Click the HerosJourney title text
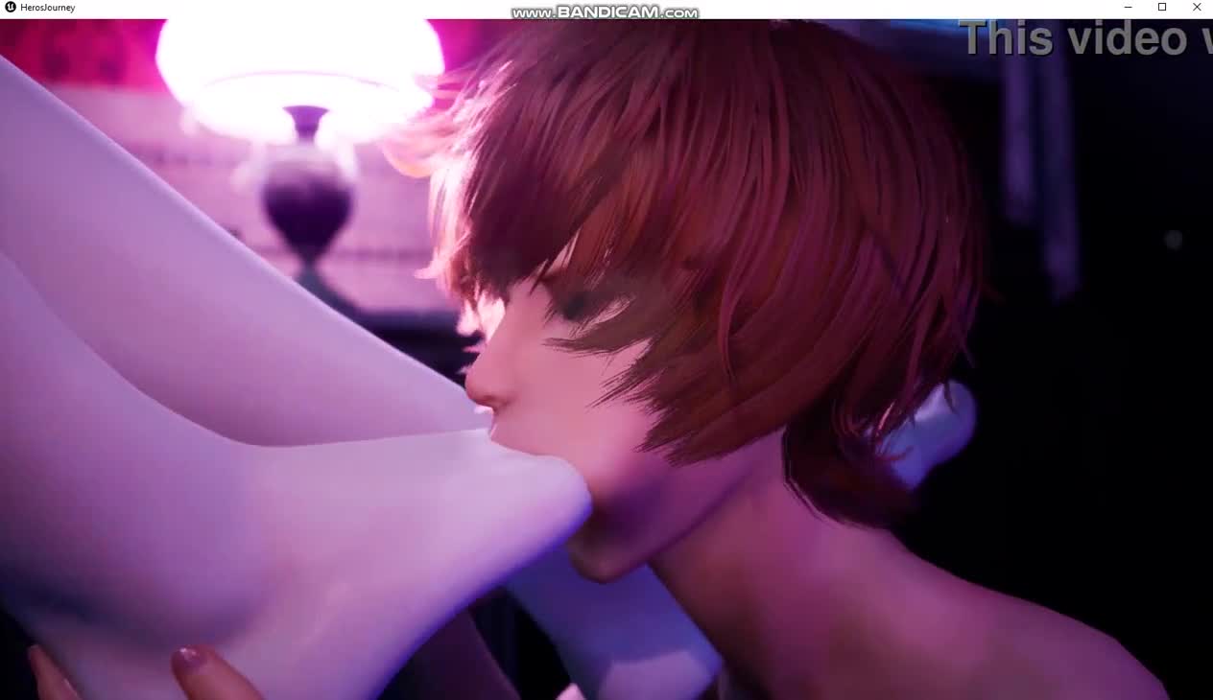Image resolution: width=1213 pixels, height=700 pixels. (48, 8)
